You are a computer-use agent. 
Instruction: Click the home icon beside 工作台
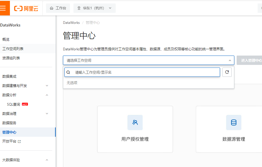pyautogui.click(x=52, y=8)
